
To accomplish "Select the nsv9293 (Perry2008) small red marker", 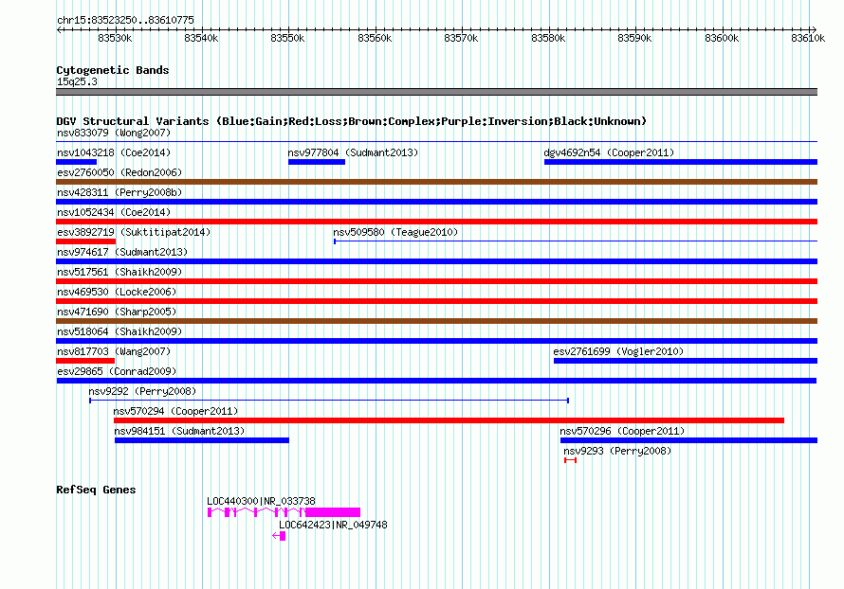I will (x=571, y=460).
